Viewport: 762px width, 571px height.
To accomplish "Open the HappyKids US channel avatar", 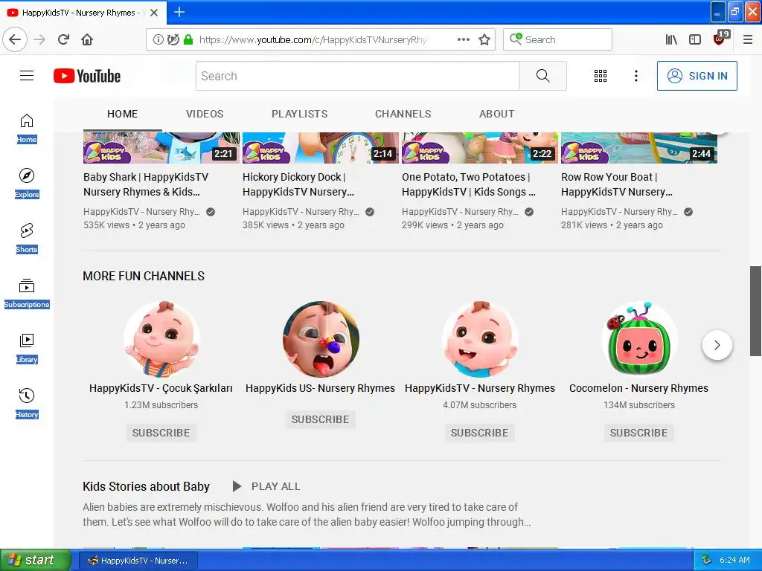I will click(x=320, y=339).
